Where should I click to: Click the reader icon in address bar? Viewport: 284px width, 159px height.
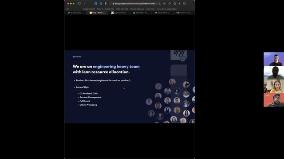coord(160,4)
